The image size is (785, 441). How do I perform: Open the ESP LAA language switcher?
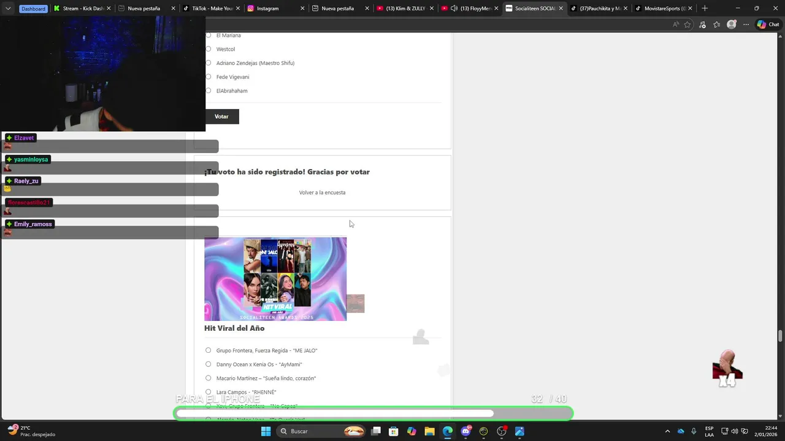point(709,431)
